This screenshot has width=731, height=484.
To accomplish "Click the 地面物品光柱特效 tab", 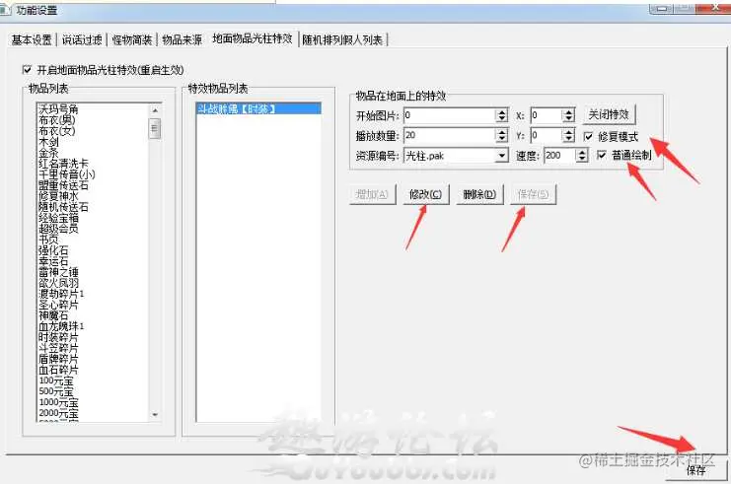I will tap(253, 38).
